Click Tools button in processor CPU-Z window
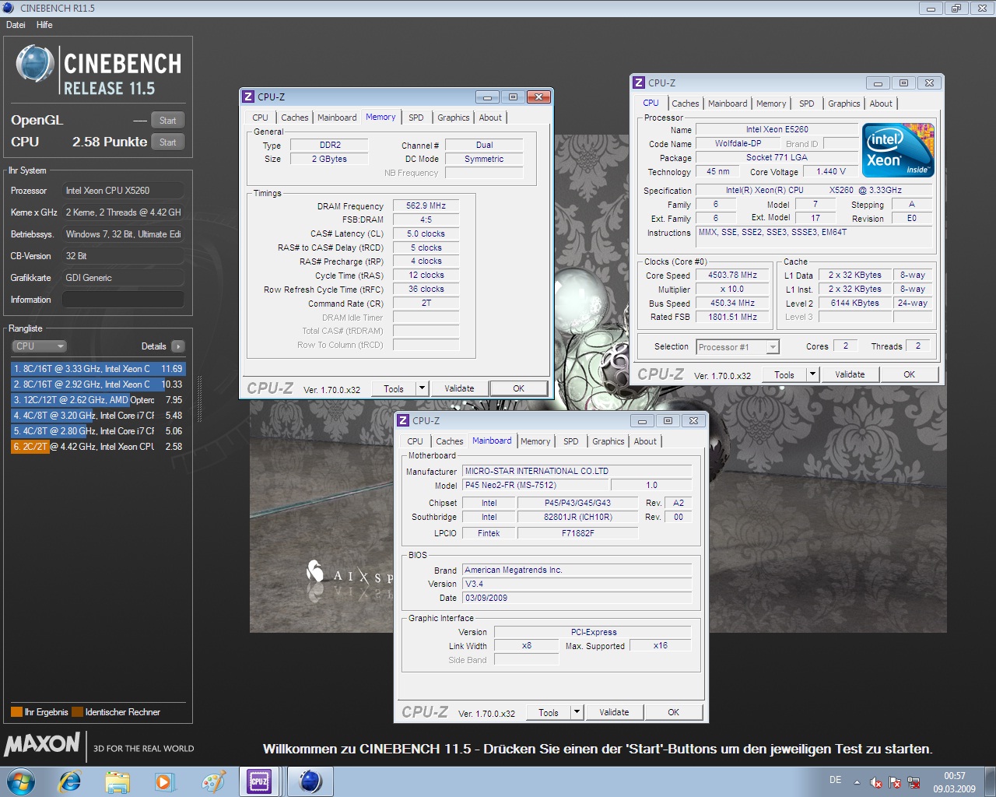 (784, 374)
